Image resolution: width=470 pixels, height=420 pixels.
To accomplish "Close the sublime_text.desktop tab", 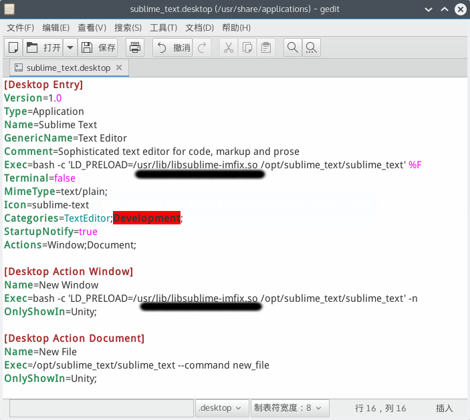I will pyautogui.click(x=119, y=67).
